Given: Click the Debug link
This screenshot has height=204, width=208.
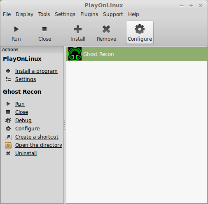Looking at the screenshot, I should (23, 121).
